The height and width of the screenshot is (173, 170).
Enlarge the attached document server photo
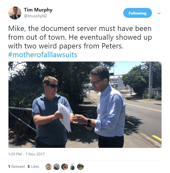tap(85, 105)
